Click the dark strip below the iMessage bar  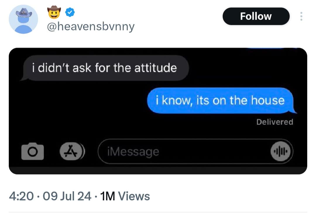click(158, 170)
